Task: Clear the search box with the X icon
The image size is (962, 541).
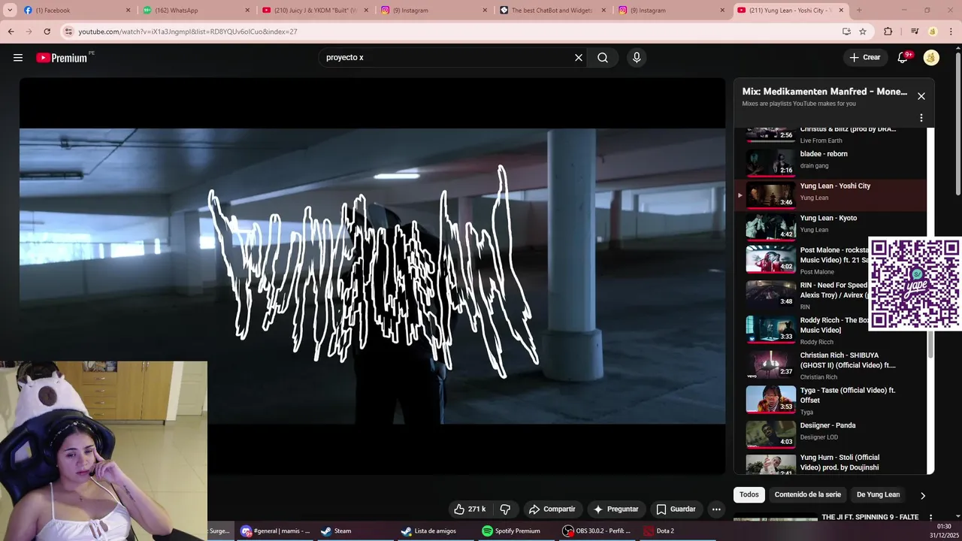Action: pos(579,58)
